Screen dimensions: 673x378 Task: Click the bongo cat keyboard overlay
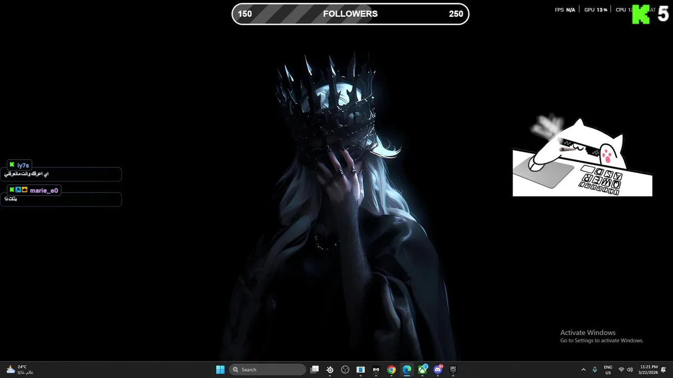(583, 156)
